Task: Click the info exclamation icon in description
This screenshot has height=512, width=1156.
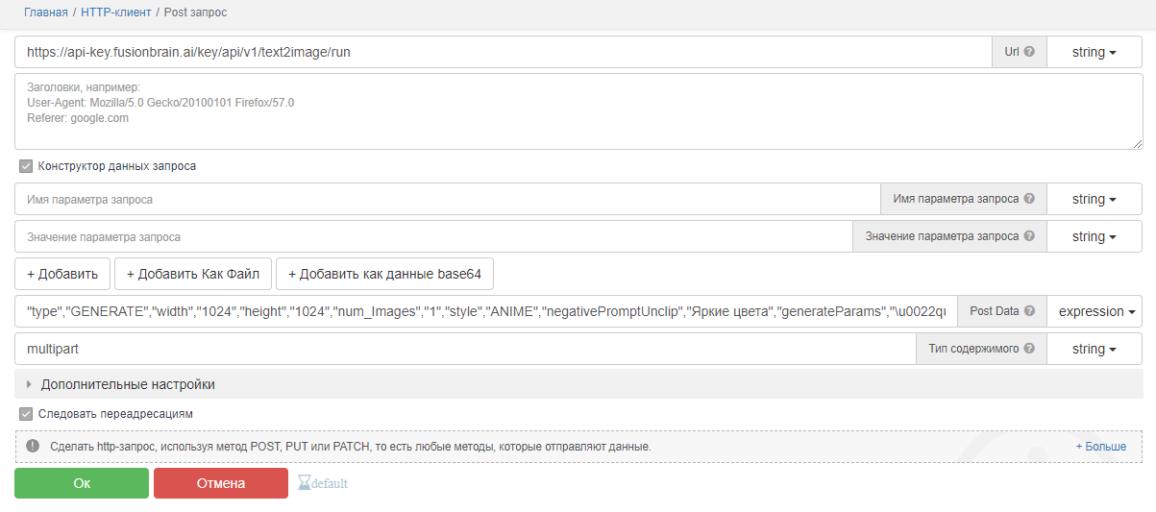Action: pos(33,447)
